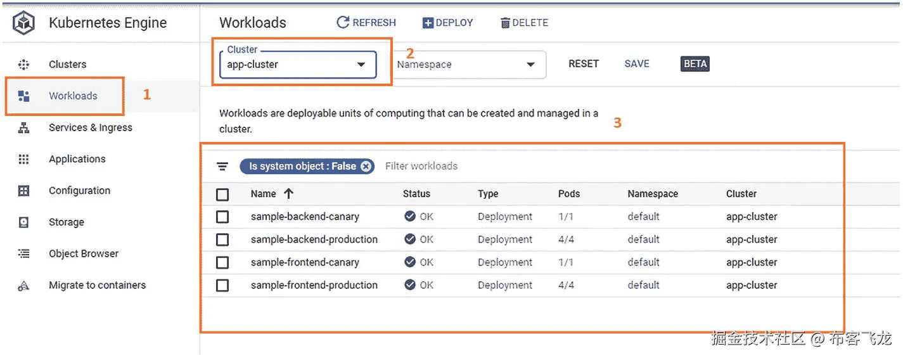Click the Services & Ingress icon
The height and width of the screenshot is (358, 903).
point(24,127)
